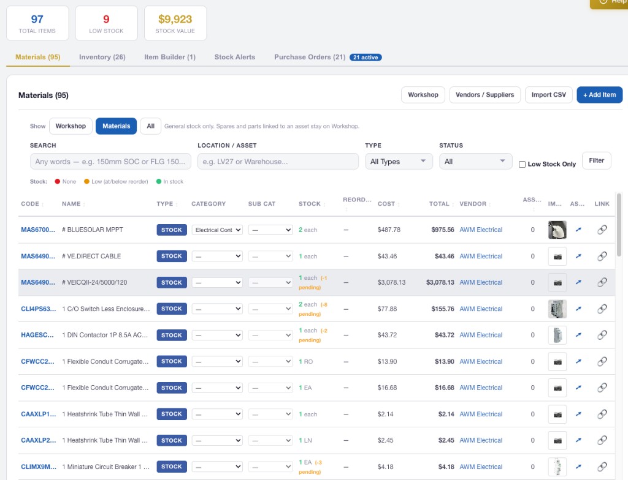The height and width of the screenshot is (480, 628).
Task: Open the Stock Alerts tab
Action: coord(235,57)
